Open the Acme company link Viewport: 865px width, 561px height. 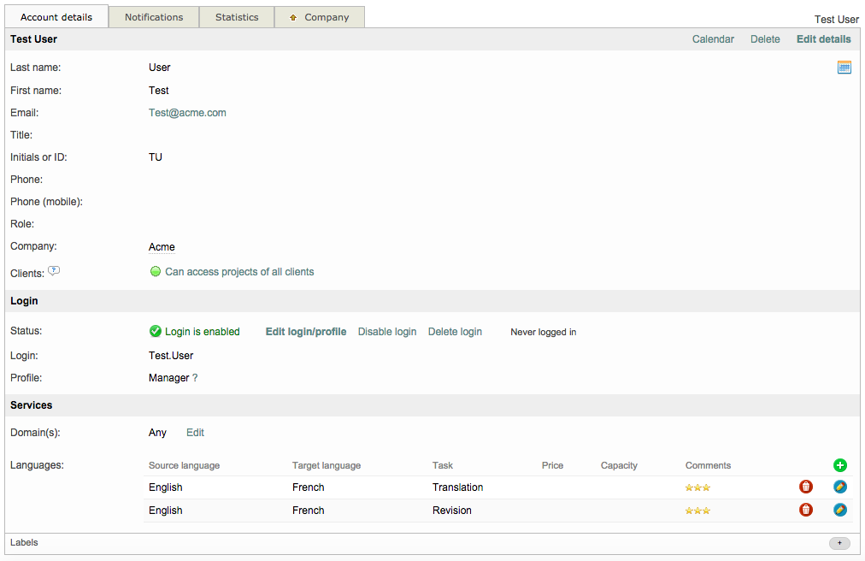pos(162,247)
